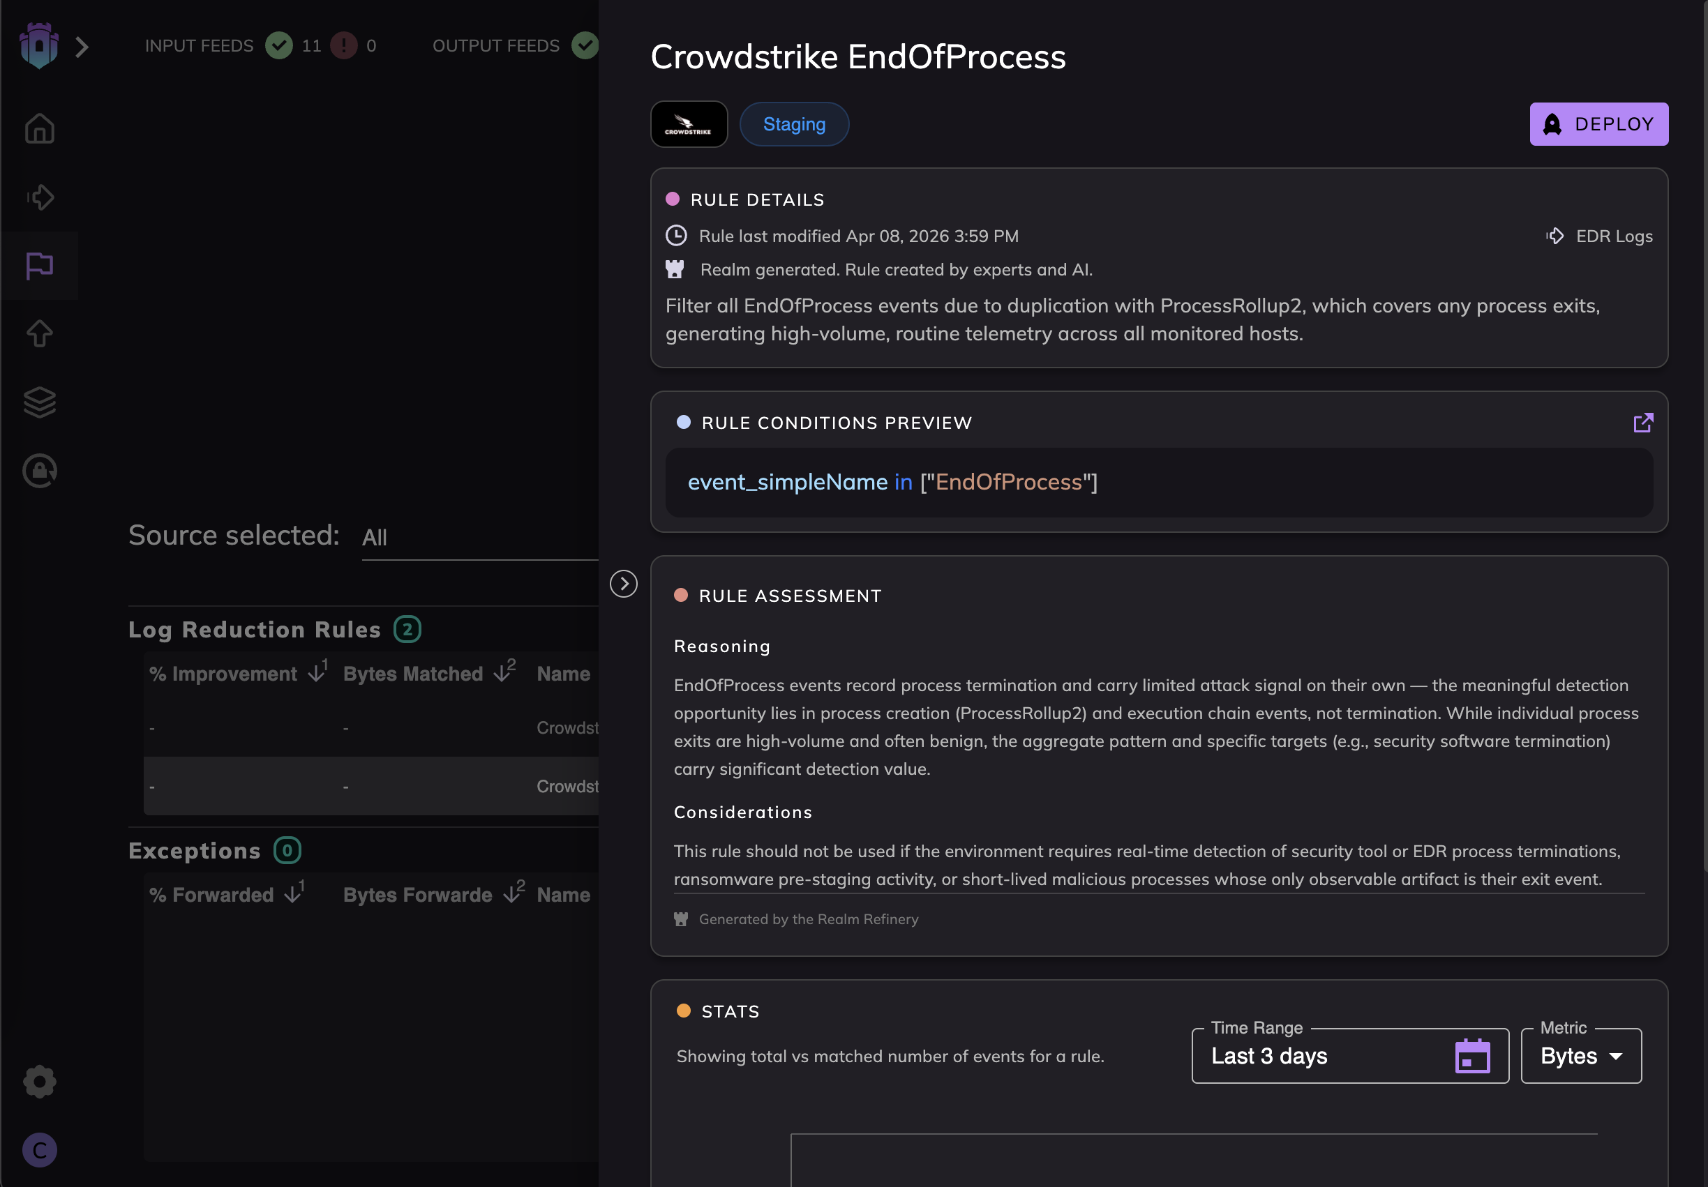Image resolution: width=1708 pixels, height=1187 pixels.
Task: Select the flag rules icon in sidebar
Action: pyautogui.click(x=40, y=266)
